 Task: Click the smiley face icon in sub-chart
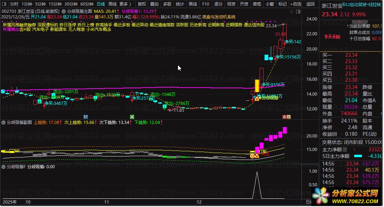pyautogui.click(x=252, y=156)
